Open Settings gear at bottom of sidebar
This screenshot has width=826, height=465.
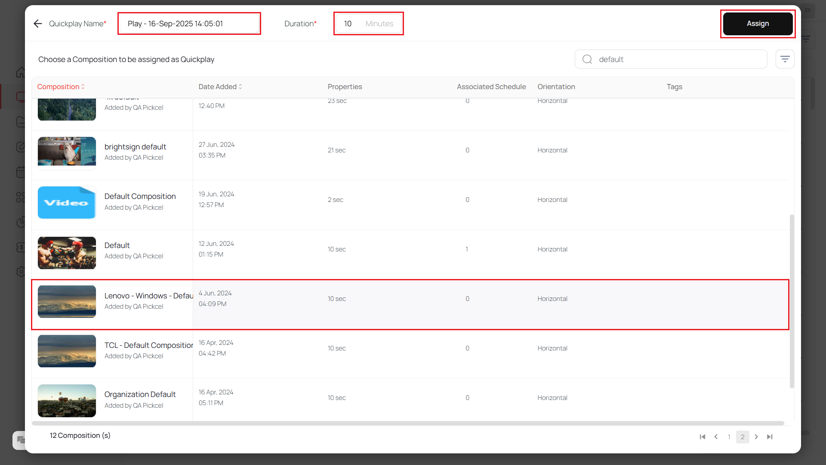coord(21,272)
